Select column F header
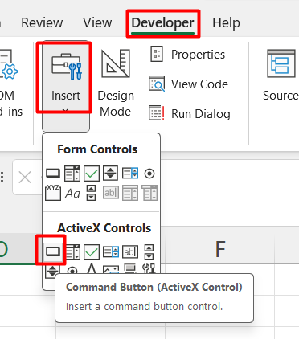 220,249
